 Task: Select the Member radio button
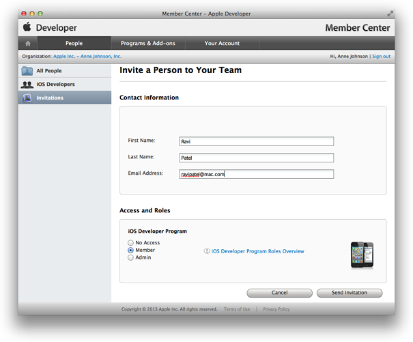tap(130, 250)
